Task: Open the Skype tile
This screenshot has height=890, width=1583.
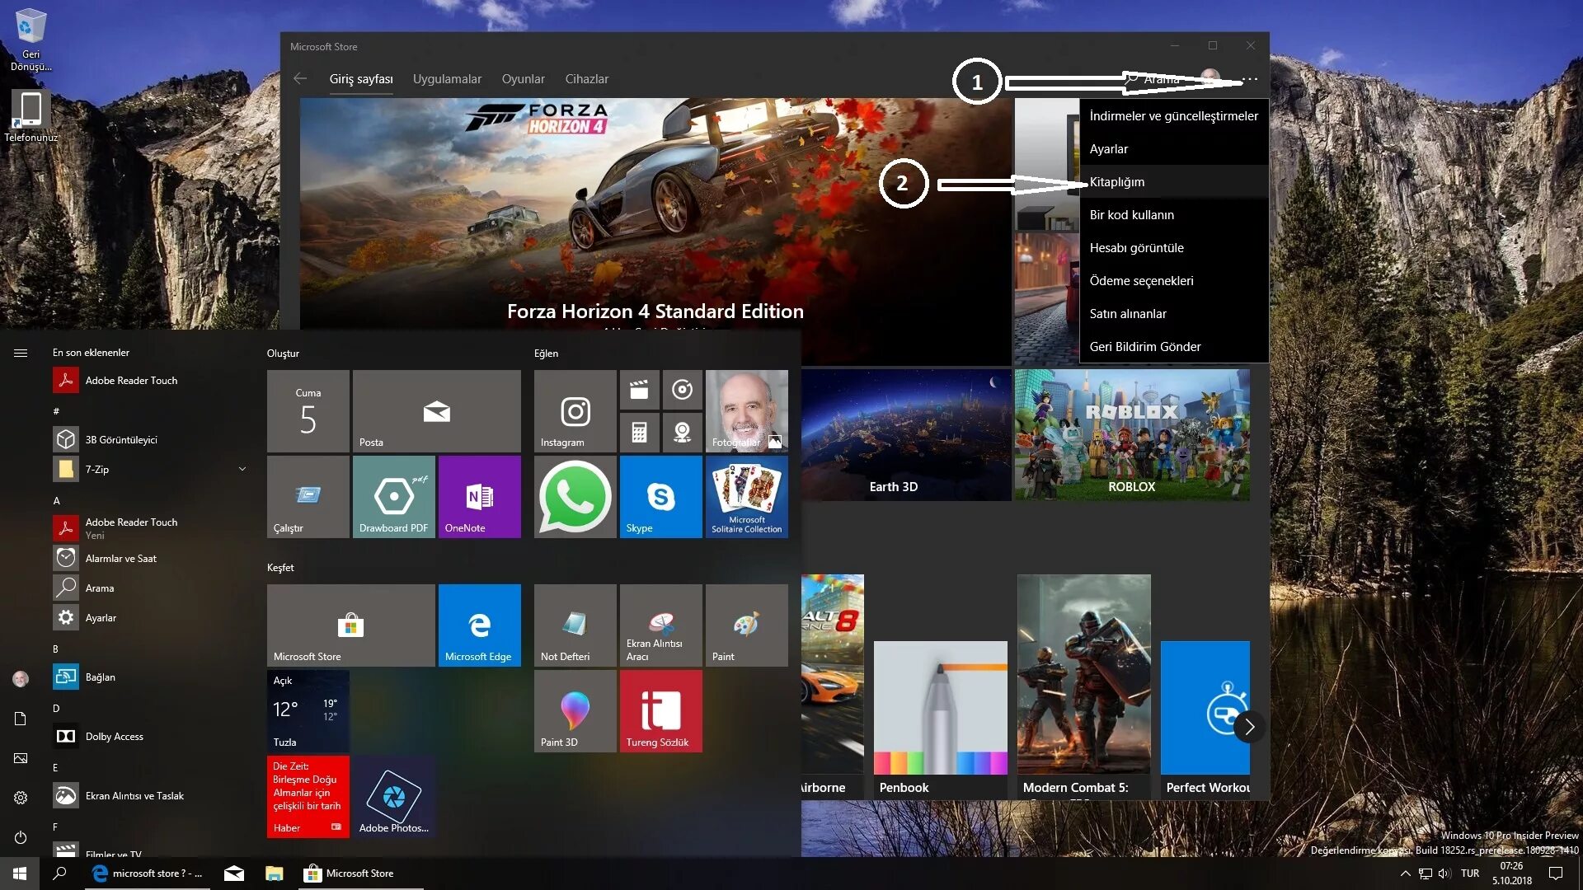Action: 660,497
